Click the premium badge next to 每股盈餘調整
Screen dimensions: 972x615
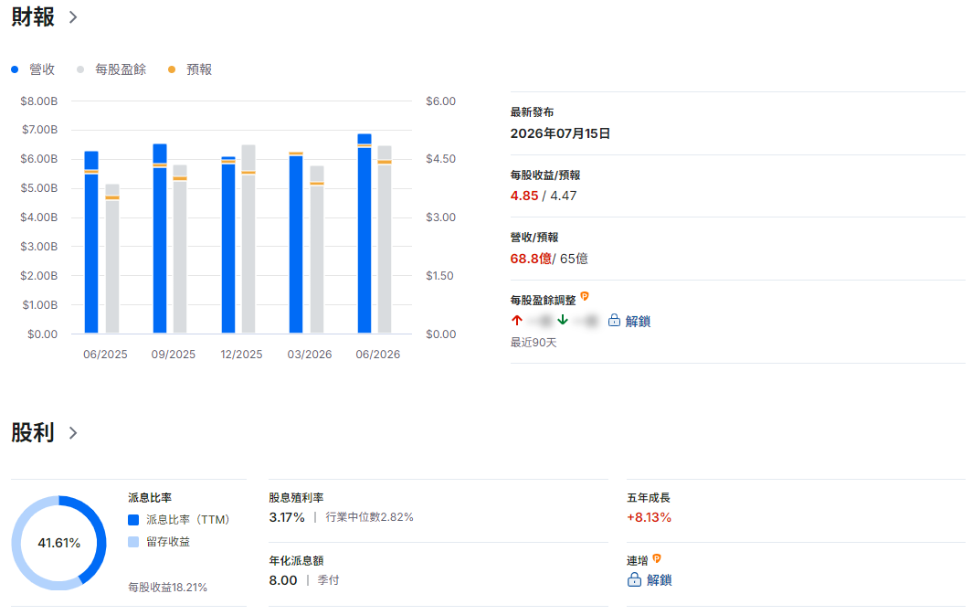coord(585,296)
